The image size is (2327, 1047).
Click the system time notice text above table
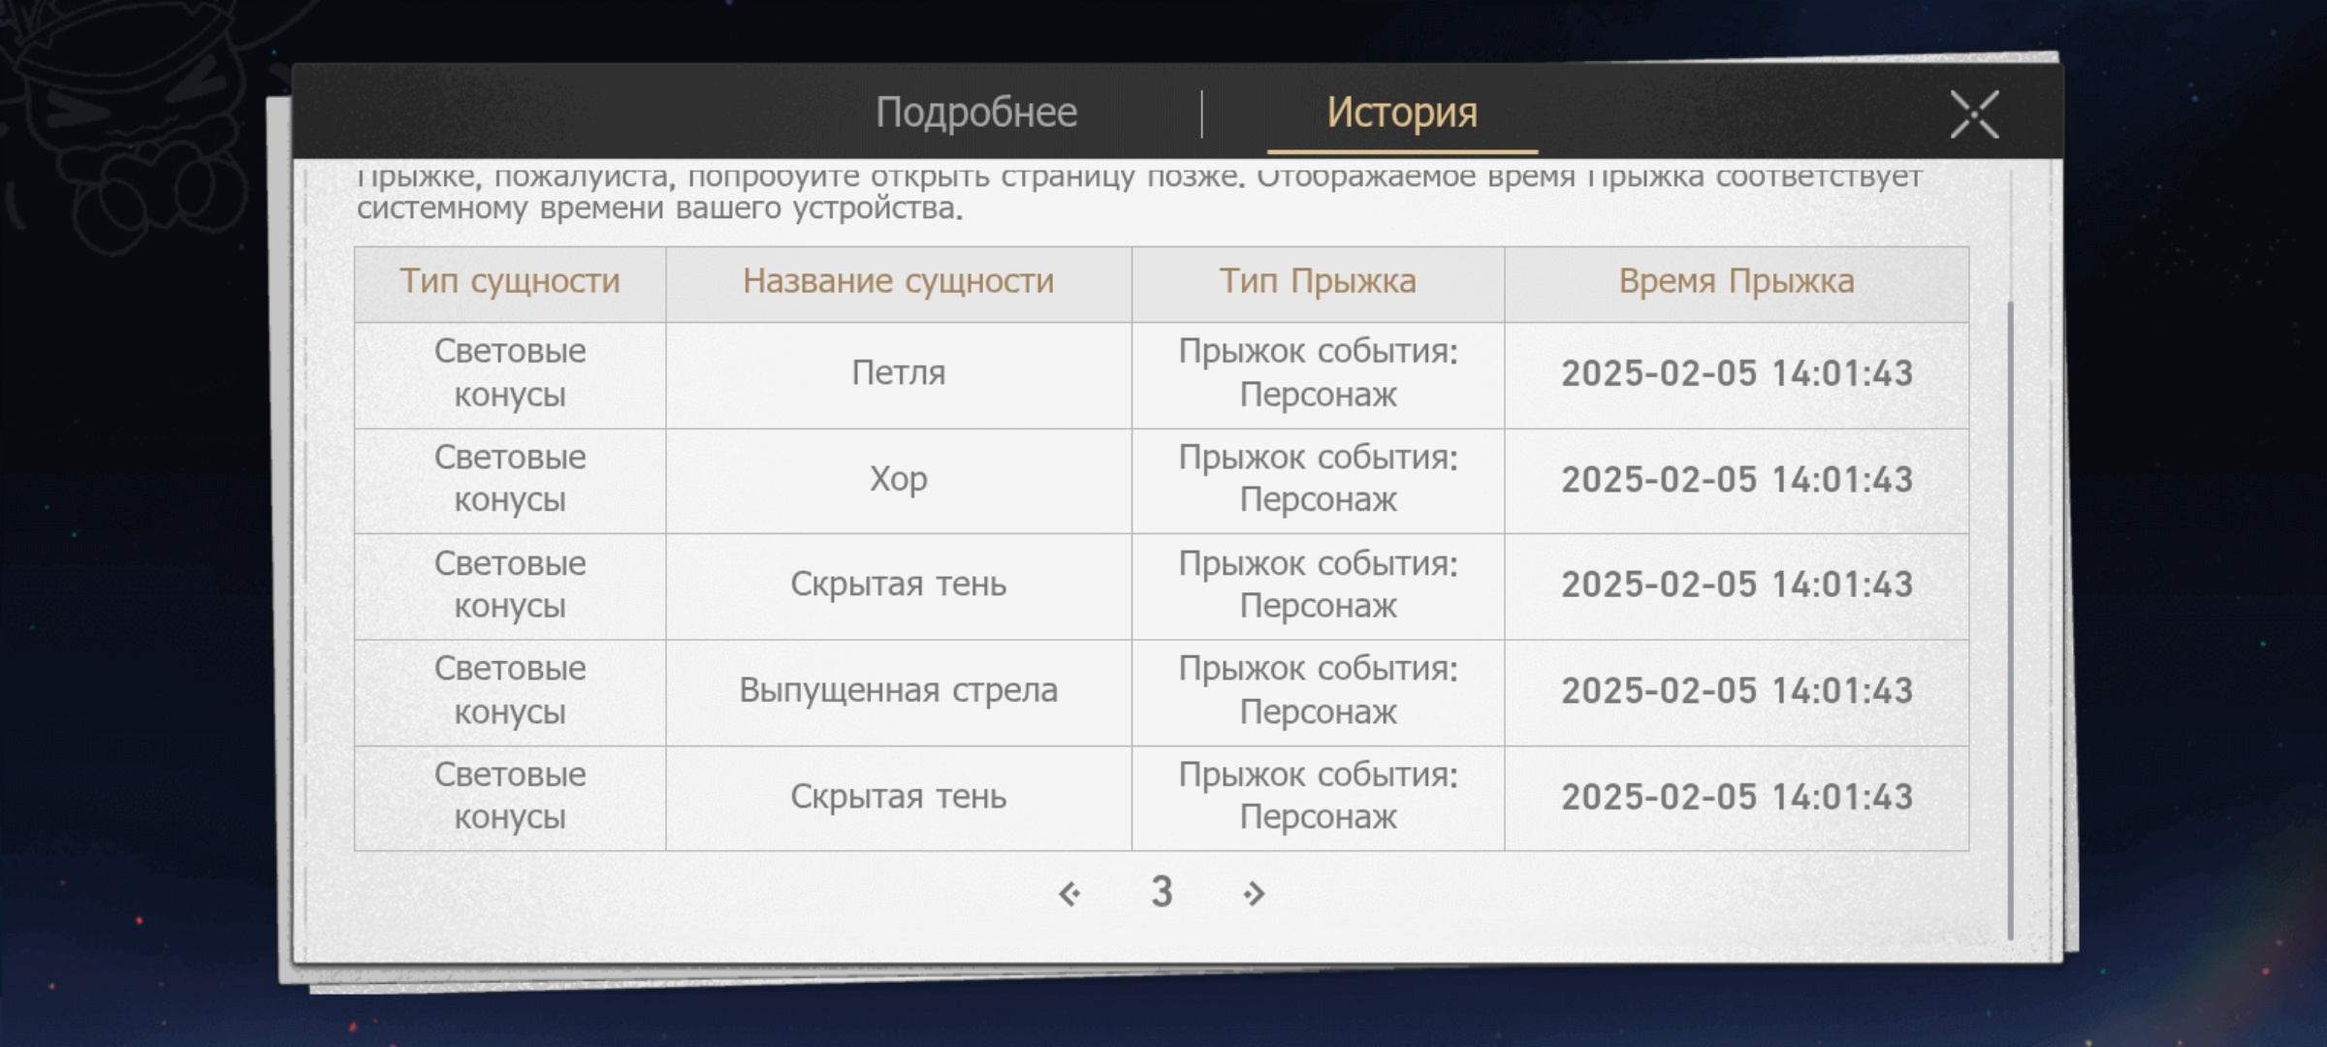pos(659,208)
